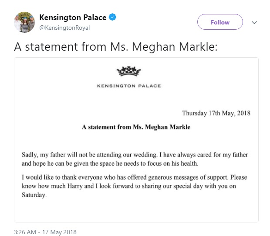Click the crown emblem in the letterhead
This screenshot has height=236, width=270.
coord(129,71)
